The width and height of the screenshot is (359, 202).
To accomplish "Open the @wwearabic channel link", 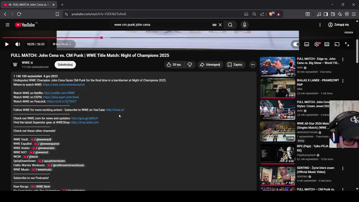I will (44, 148).
